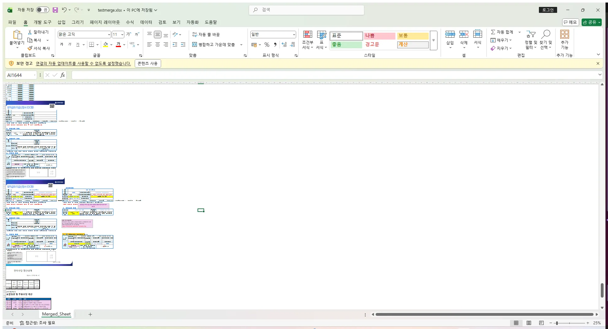Click the Sort and Filter icon
This screenshot has width=608, height=329.
[530, 39]
